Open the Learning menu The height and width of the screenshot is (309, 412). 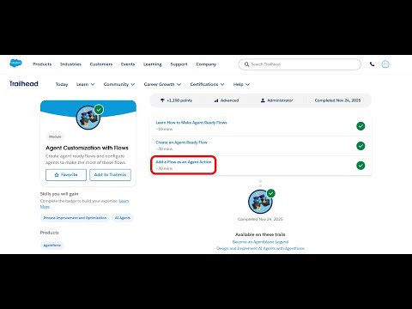tap(153, 64)
